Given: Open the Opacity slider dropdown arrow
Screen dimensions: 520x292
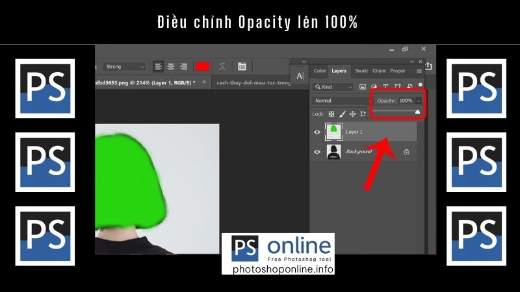Looking at the screenshot, I should 419,101.
